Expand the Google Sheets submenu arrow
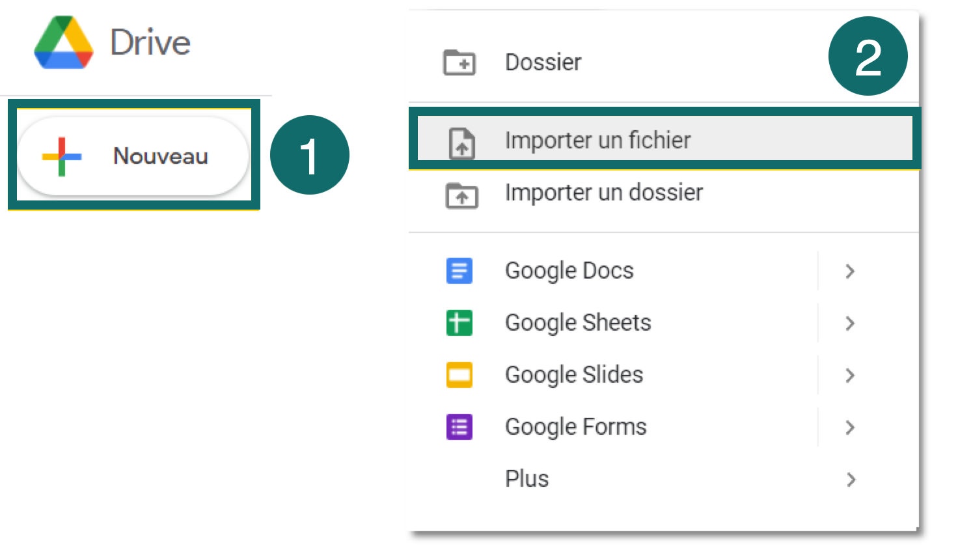 click(x=850, y=323)
